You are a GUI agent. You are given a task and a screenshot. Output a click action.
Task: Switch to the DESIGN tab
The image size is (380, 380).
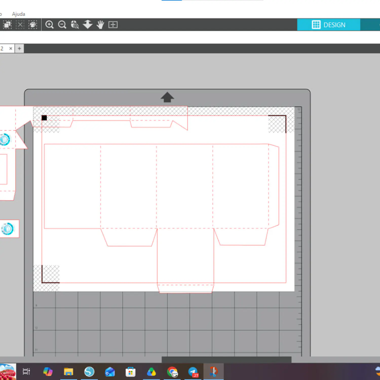329,25
